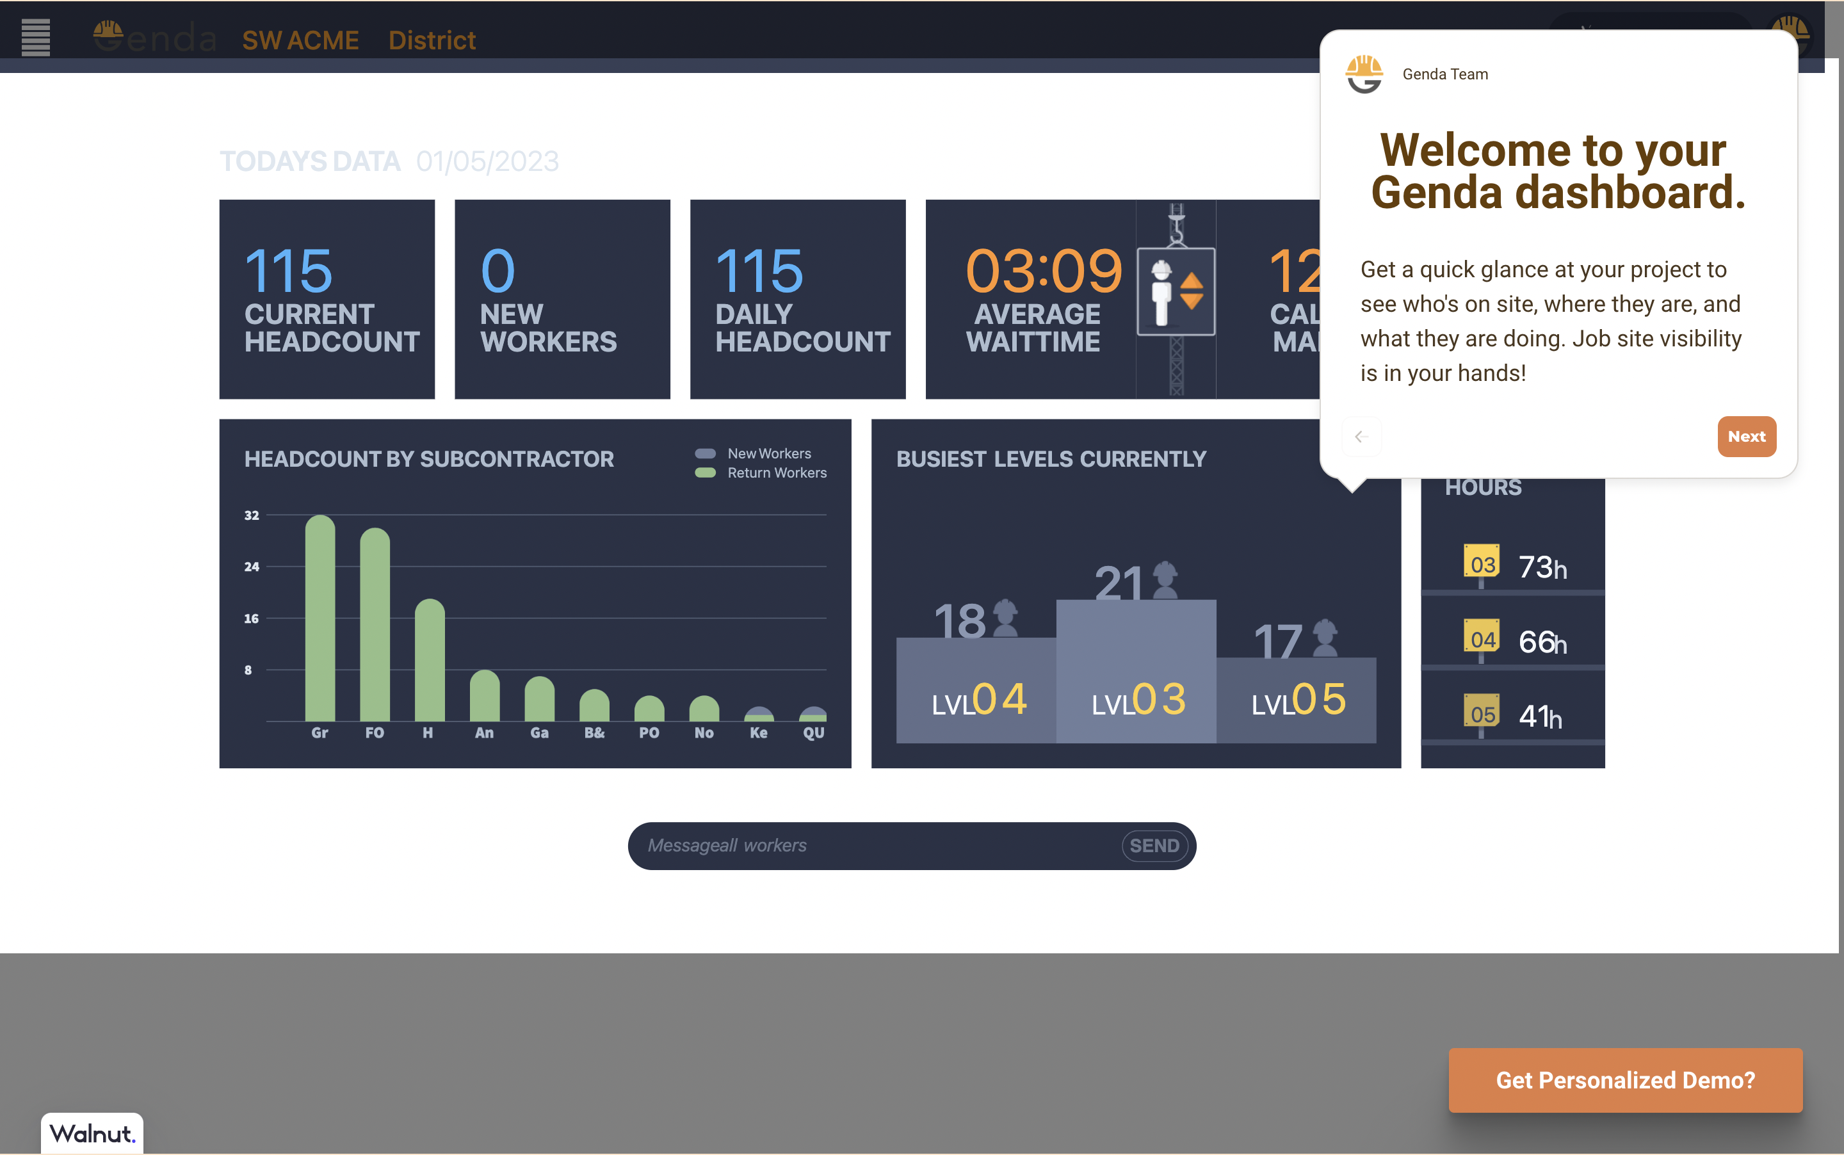Click the 32 axis label
Image resolution: width=1844 pixels, height=1155 pixels.
tap(252, 515)
